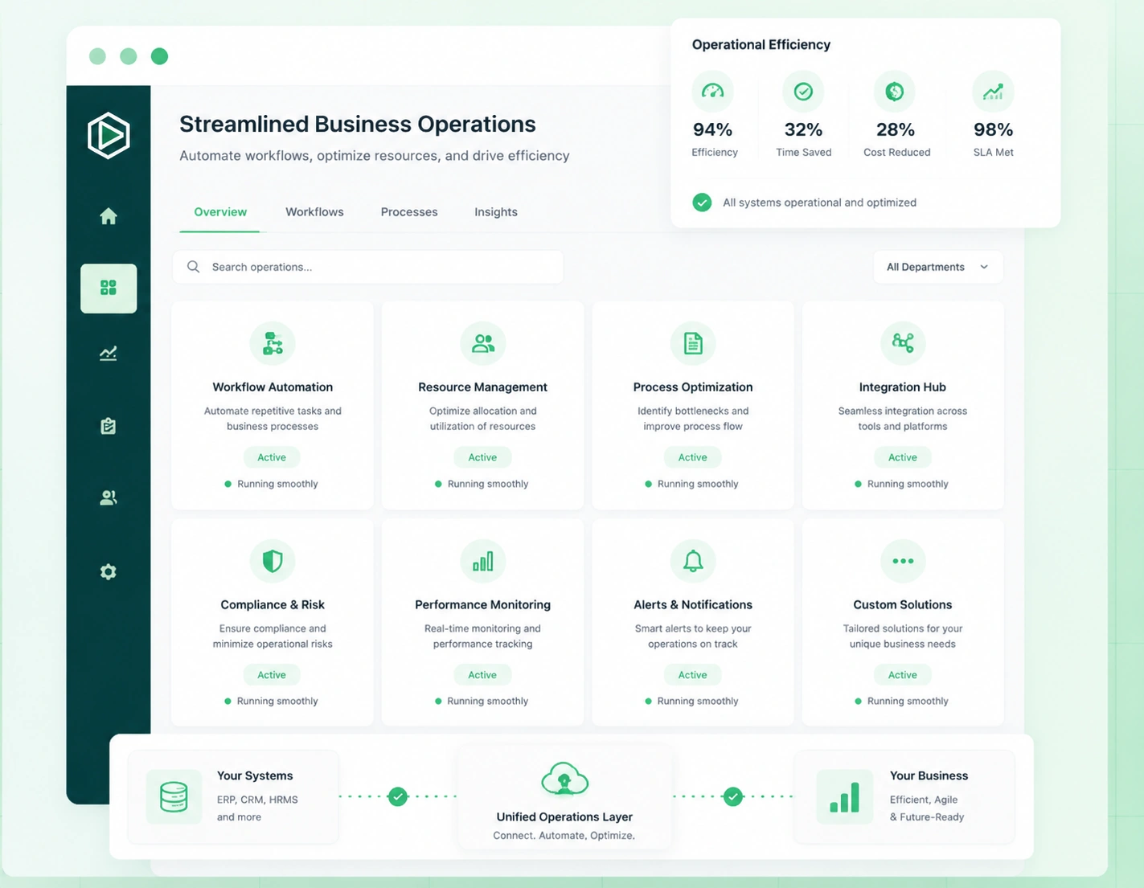The height and width of the screenshot is (888, 1144).
Task: Click Active badge on Workflow Automation card
Action: coord(272,457)
